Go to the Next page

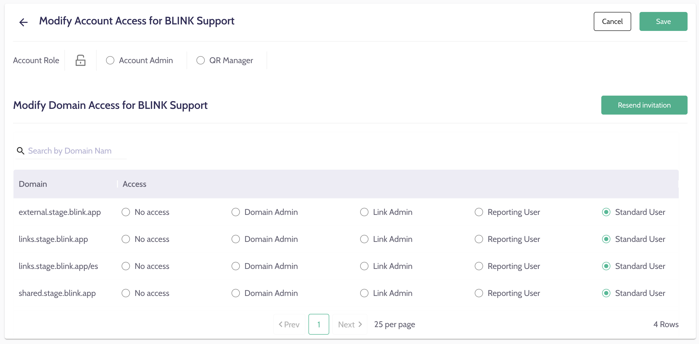(x=350, y=325)
